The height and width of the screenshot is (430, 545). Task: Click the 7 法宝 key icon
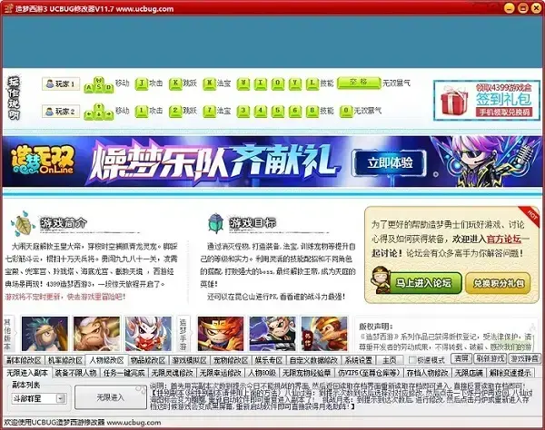[x=209, y=111]
